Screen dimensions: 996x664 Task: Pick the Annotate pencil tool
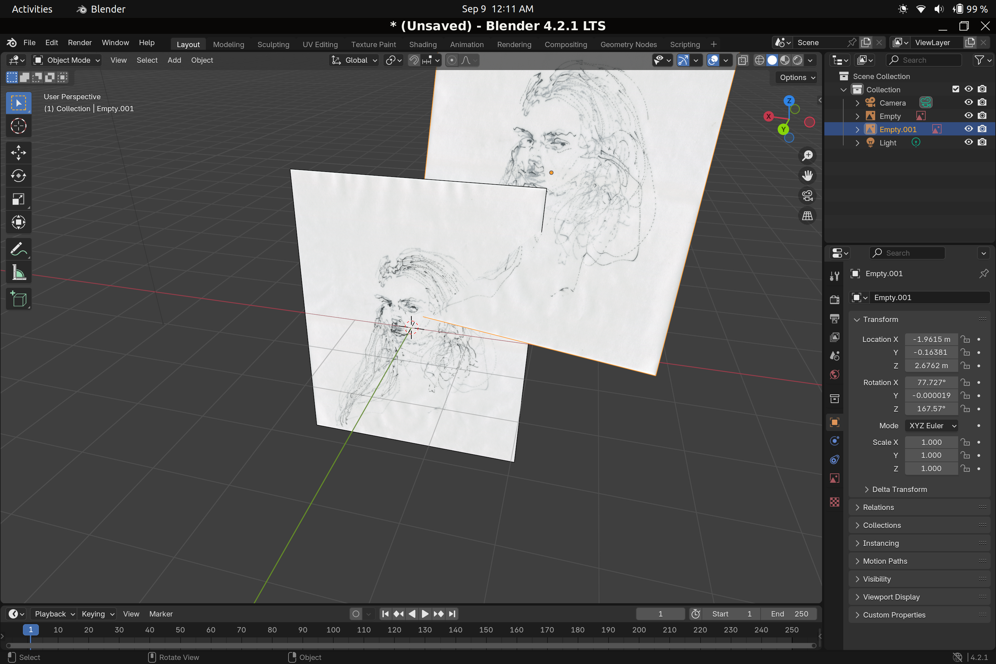[x=18, y=249]
